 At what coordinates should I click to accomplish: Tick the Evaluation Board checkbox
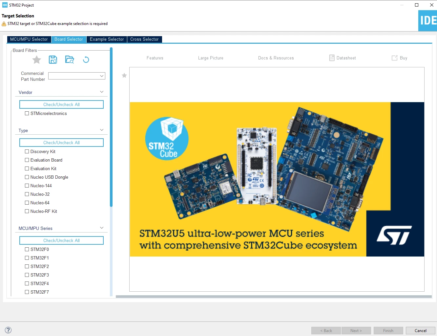(x=27, y=160)
